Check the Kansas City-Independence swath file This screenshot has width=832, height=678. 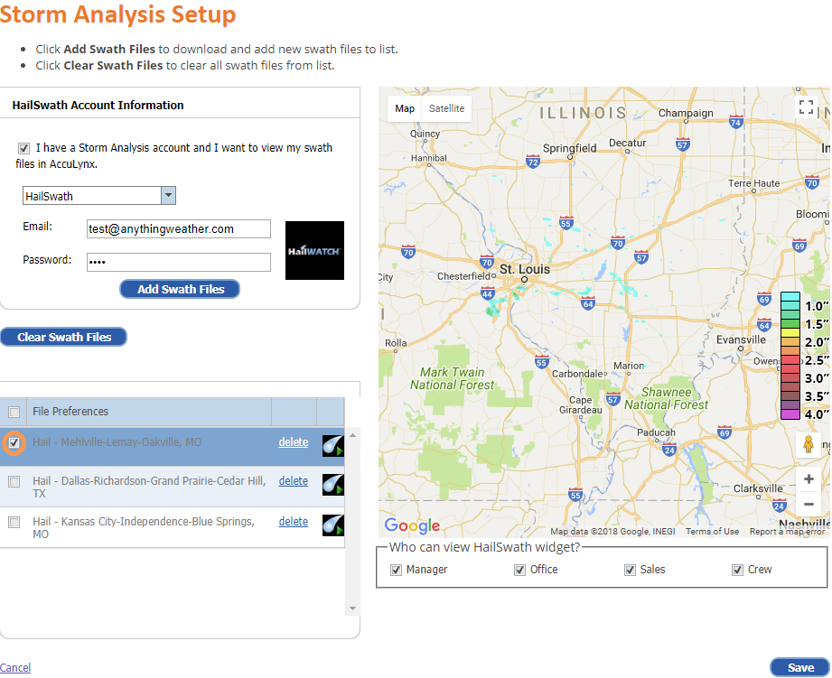[14, 522]
